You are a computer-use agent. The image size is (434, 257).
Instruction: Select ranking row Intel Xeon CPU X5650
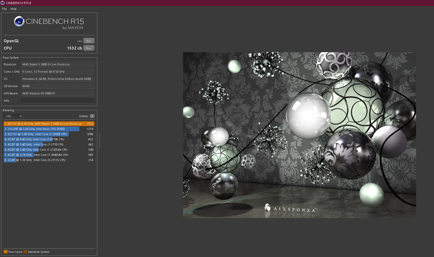tap(49, 129)
